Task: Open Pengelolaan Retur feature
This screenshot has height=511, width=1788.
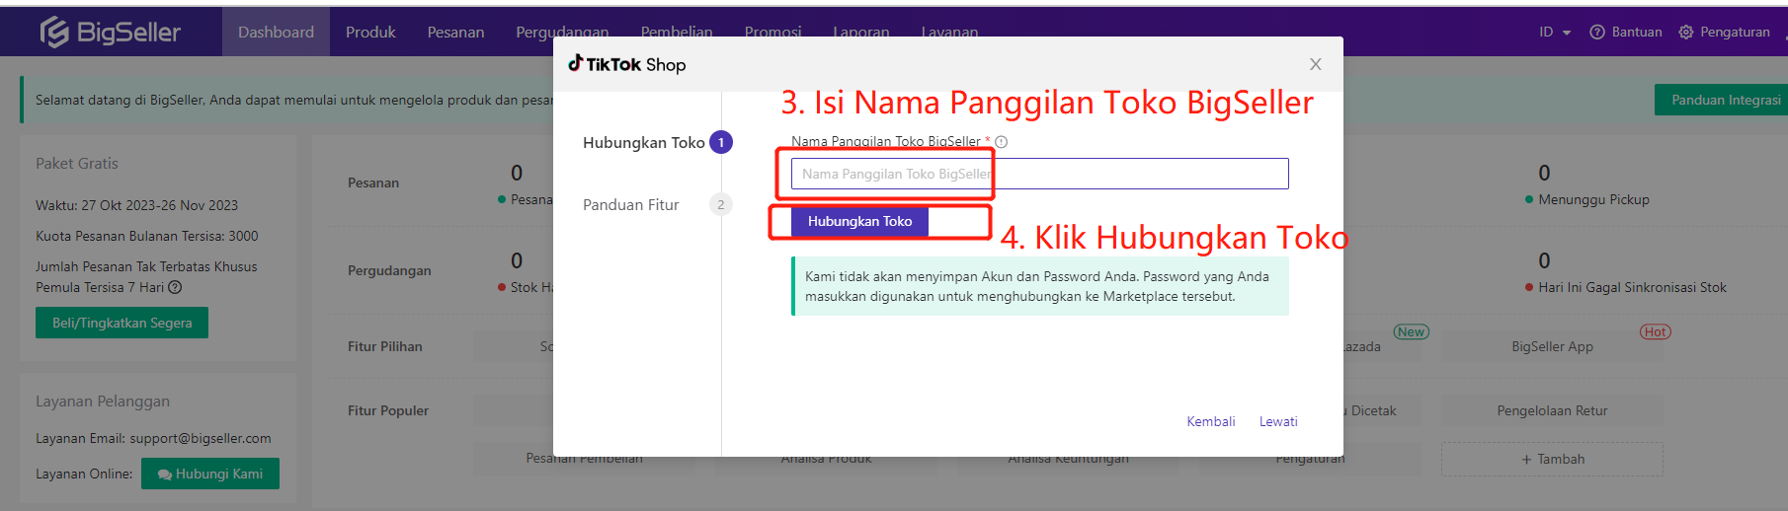Action: pyautogui.click(x=1552, y=410)
